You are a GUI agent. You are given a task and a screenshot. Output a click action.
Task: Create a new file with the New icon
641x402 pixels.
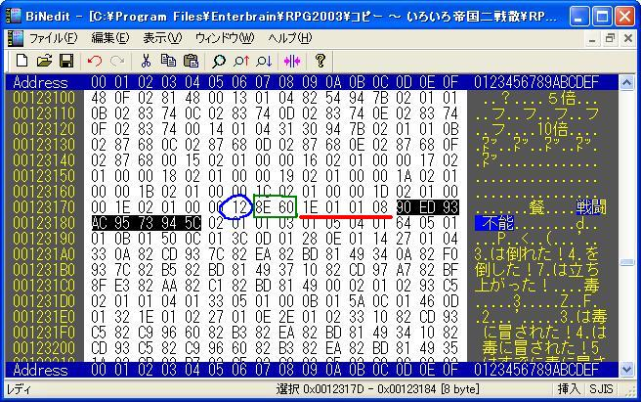point(21,61)
